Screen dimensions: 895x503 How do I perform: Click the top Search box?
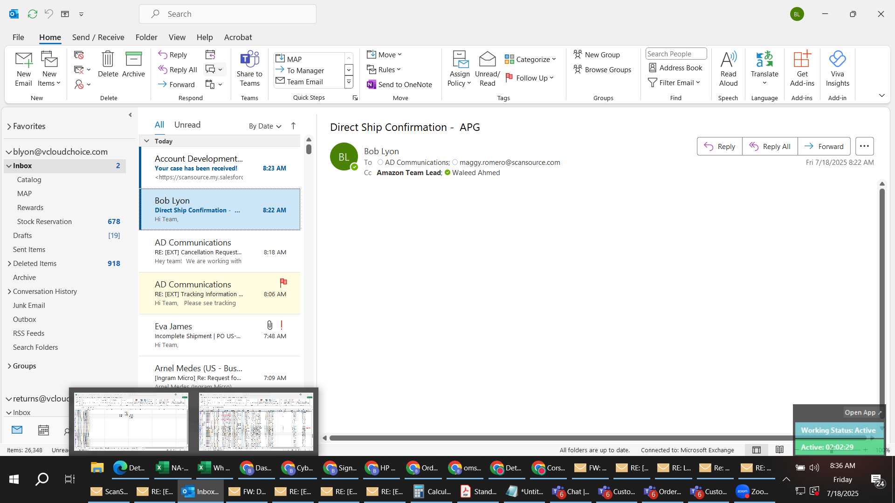coord(227,14)
